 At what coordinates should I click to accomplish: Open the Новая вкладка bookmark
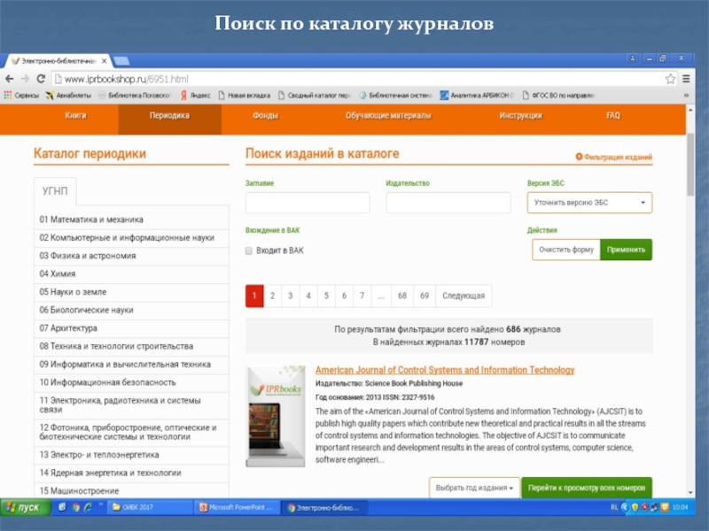click(x=245, y=96)
